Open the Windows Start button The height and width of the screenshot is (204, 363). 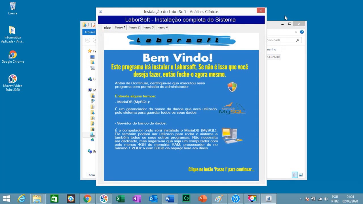coord(7,199)
